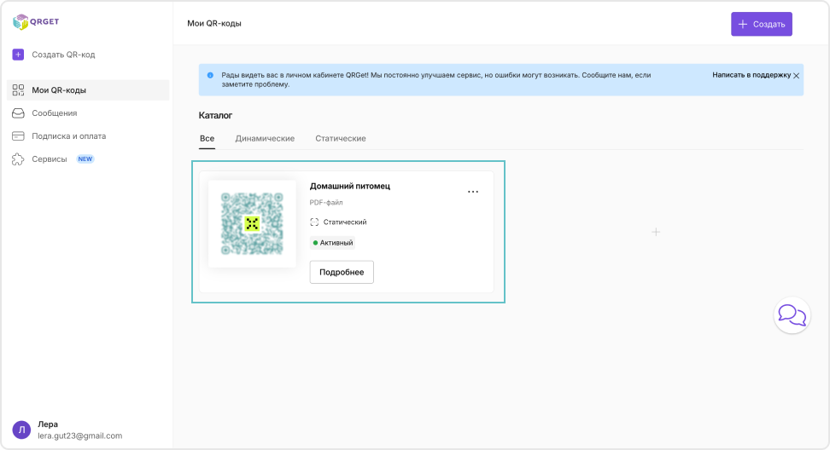Close the welcome notification banner
The width and height of the screenshot is (830, 450).
tap(797, 76)
